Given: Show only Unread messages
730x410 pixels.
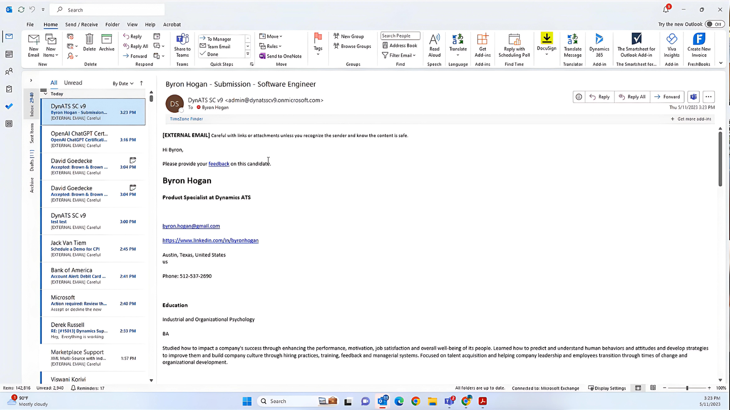Looking at the screenshot, I should [73, 83].
